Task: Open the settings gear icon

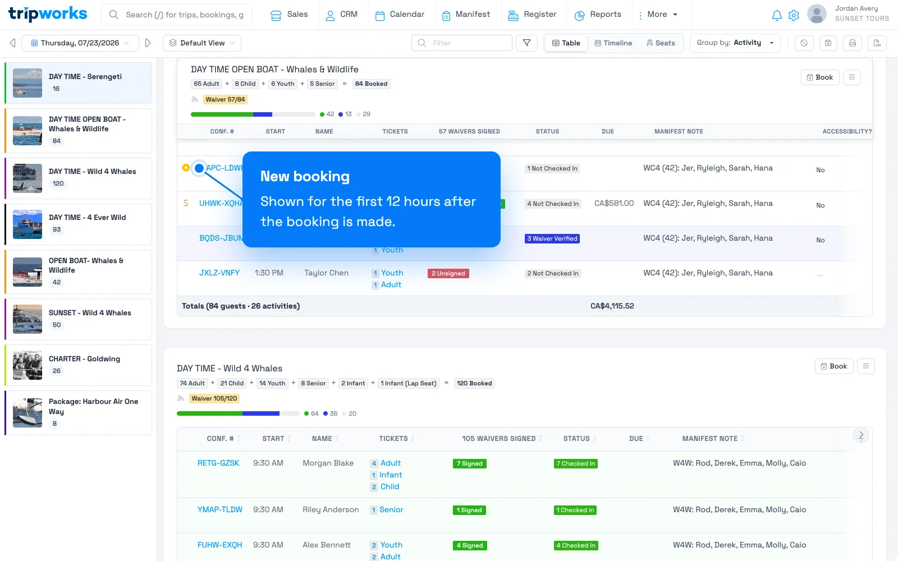Action: tap(794, 15)
